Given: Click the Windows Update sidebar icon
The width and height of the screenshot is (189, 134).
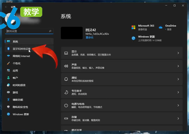Looking at the screenshot, I should pyautogui.click(x=8, y=114).
